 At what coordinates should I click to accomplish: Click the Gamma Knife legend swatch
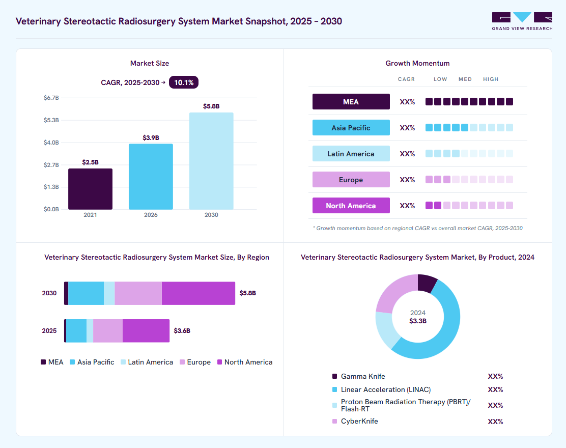click(x=334, y=376)
